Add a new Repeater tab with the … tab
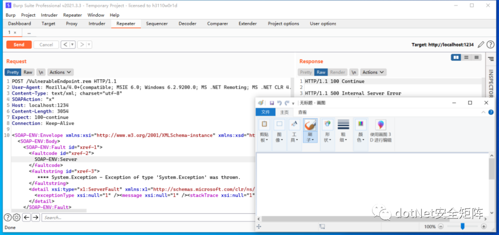The image size is (499, 235). [29, 32]
